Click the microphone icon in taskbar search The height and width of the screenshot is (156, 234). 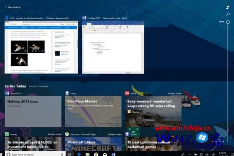pos(62,154)
